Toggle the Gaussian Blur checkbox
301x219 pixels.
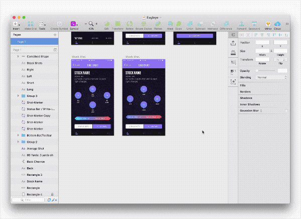(286, 111)
